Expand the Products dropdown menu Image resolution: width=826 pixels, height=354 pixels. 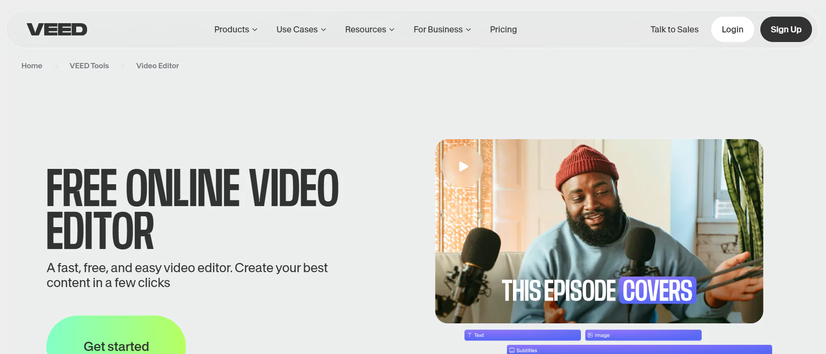pyautogui.click(x=235, y=29)
